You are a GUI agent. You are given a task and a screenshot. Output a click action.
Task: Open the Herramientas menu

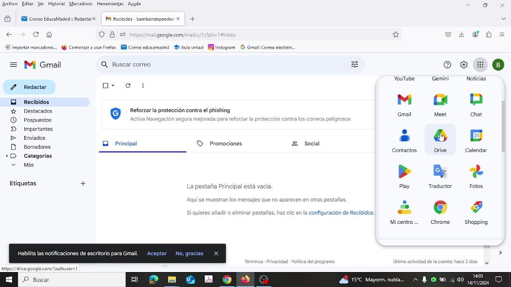coord(110,4)
